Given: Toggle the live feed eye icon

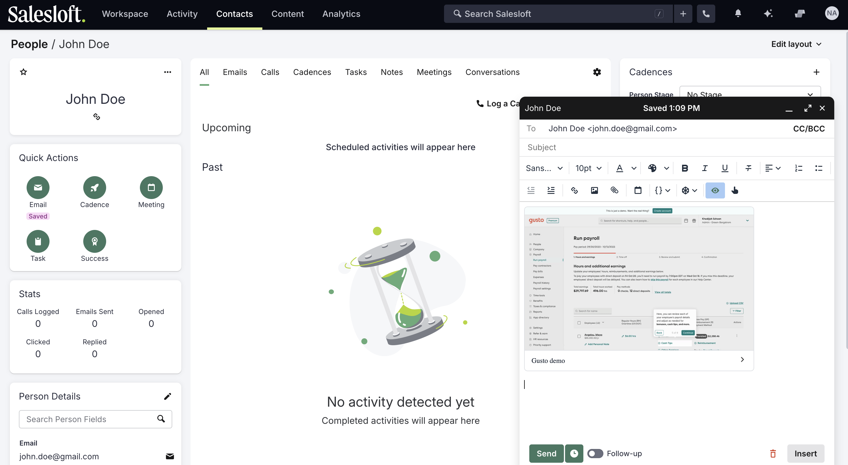Looking at the screenshot, I should pos(715,190).
